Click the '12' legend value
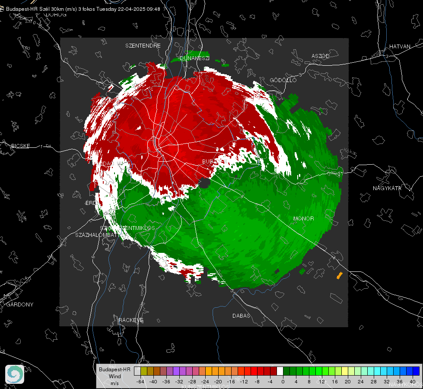 click(x=322, y=382)
